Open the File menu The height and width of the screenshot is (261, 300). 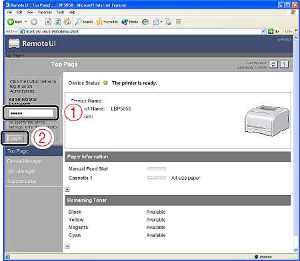point(9,12)
